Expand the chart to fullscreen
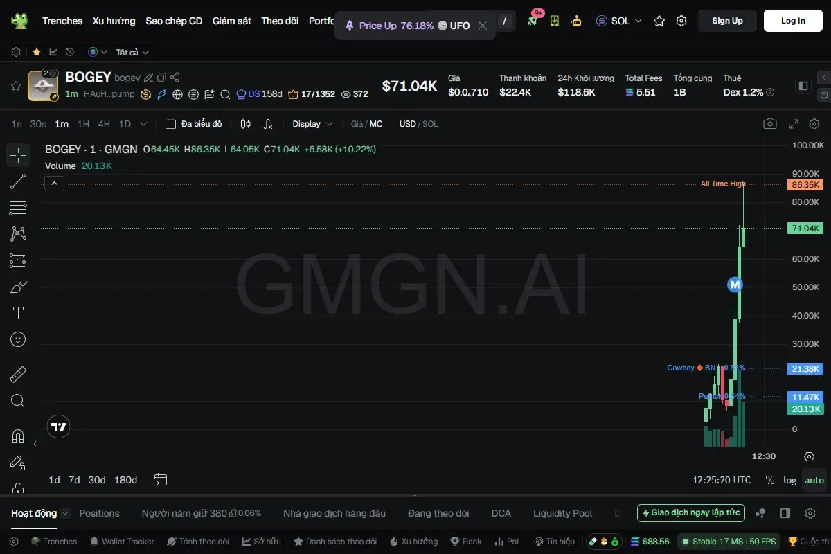The image size is (831, 554). point(794,124)
